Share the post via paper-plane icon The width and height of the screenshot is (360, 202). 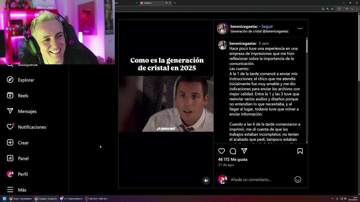244,151
